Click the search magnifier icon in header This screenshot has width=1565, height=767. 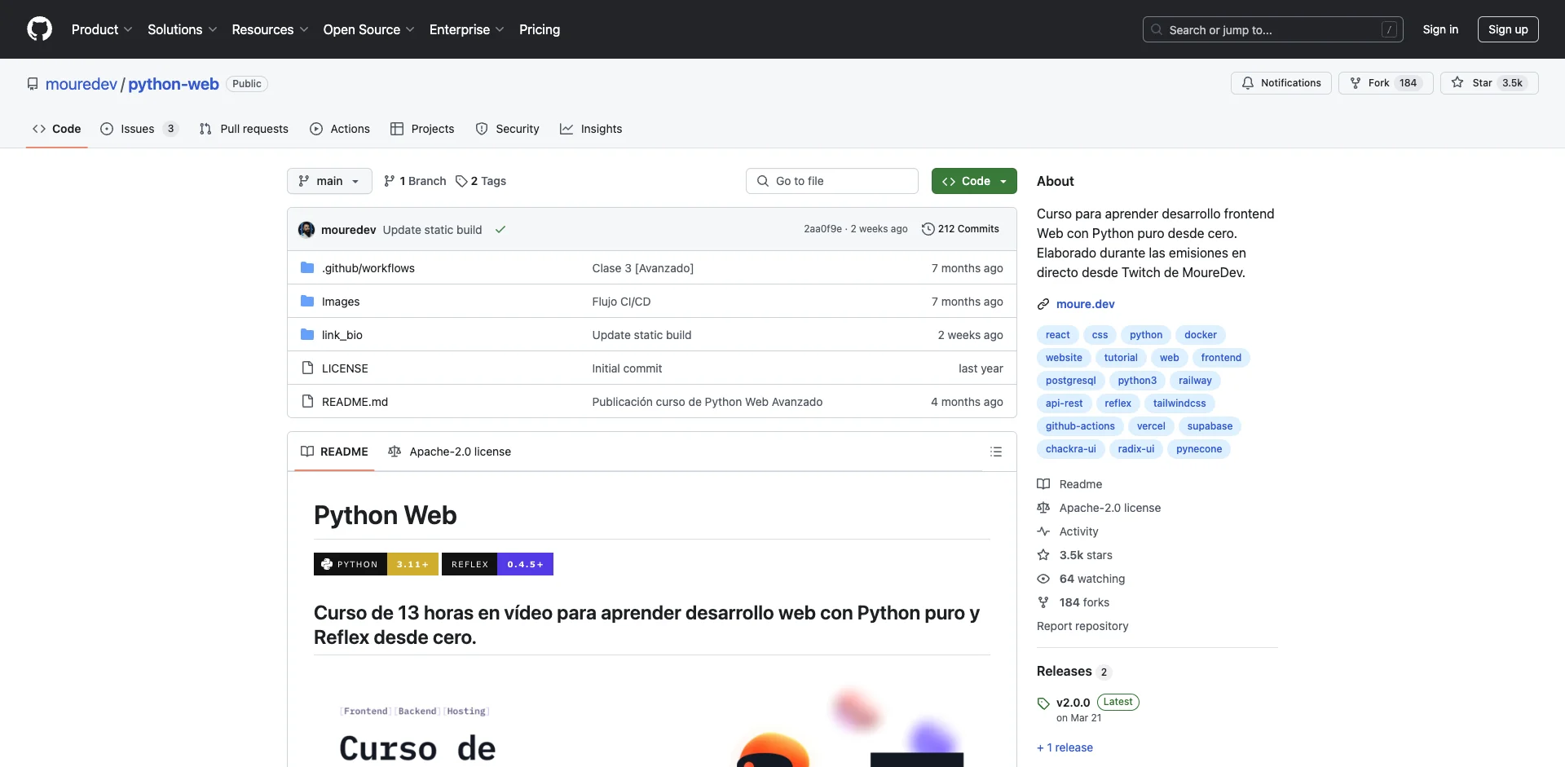coord(1157,29)
